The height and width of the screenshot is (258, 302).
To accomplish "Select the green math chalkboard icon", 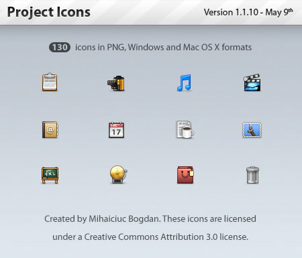I will click(x=50, y=175).
